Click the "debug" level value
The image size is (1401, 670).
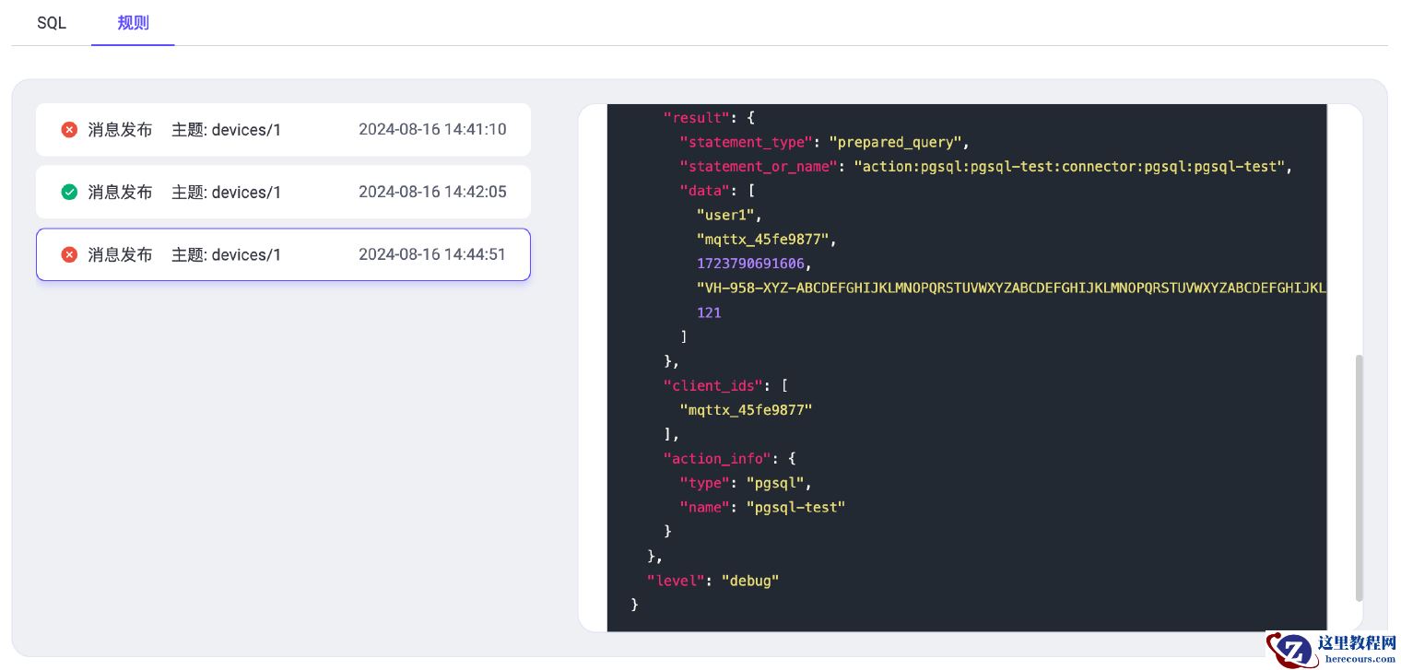point(750,581)
